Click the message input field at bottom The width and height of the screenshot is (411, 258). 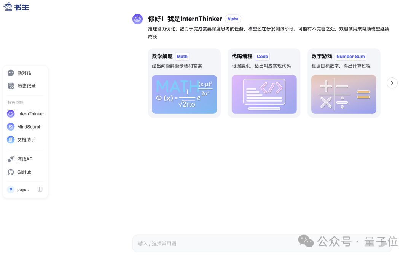coord(228,243)
